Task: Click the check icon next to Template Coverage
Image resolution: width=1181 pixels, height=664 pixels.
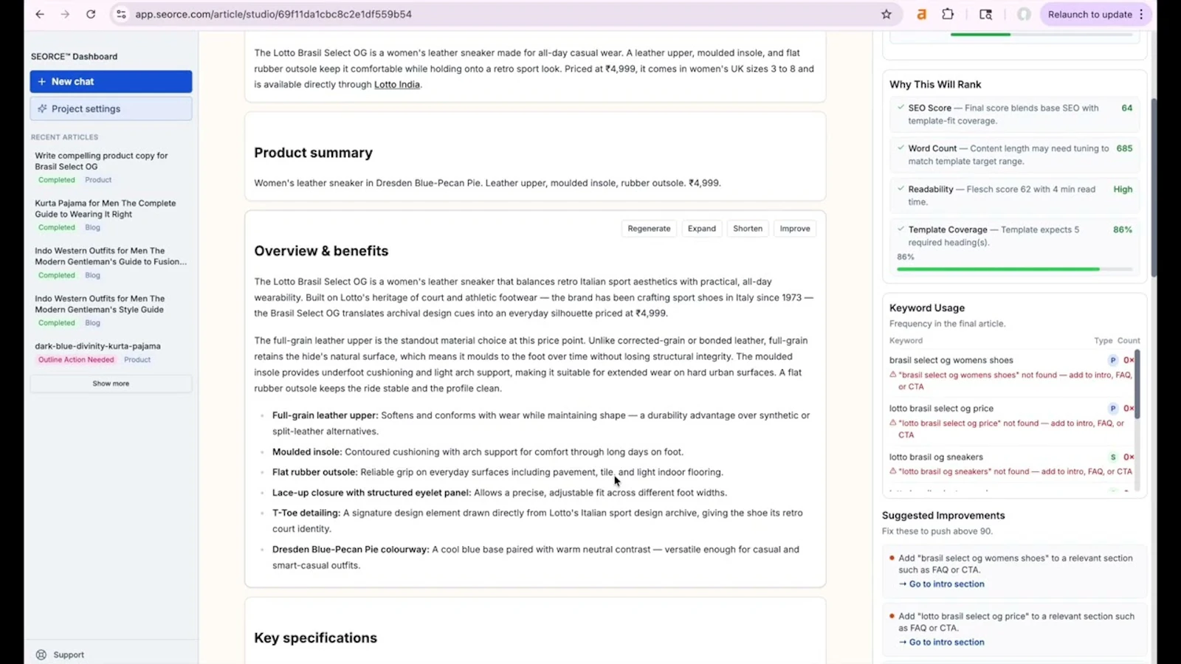Action: coord(901,229)
